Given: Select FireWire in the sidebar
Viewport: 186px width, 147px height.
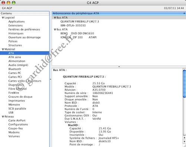Looking at the screenshot, I should [14, 93].
